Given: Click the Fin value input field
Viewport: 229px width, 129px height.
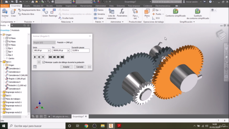Looking at the screenshot, I should tap(60, 51).
